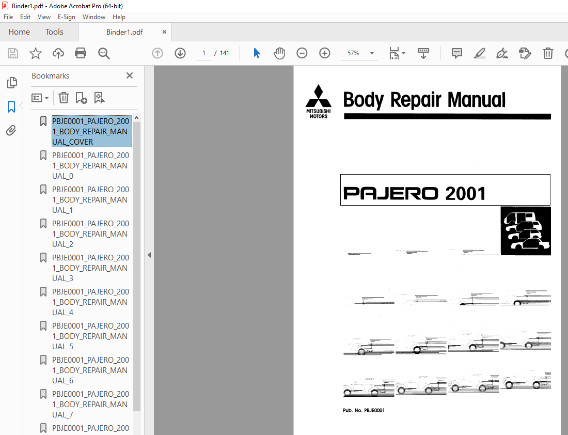The width and height of the screenshot is (568, 435).
Task: Activate the Hand pan tool
Action: coord(279,53)
